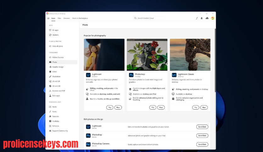Viewport: 263px width, 152px height.
Task: Open the Lightroom Classic preview image
Action: (190, 55)
